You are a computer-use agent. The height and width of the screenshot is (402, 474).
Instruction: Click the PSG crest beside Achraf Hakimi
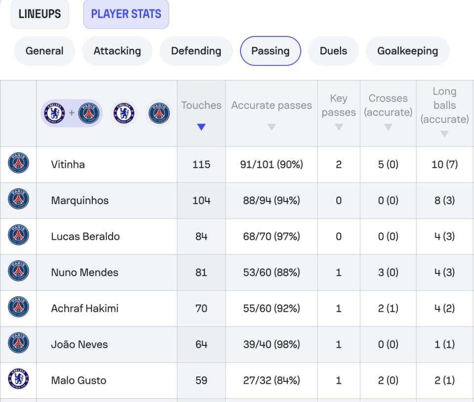(x=18, y=307)
